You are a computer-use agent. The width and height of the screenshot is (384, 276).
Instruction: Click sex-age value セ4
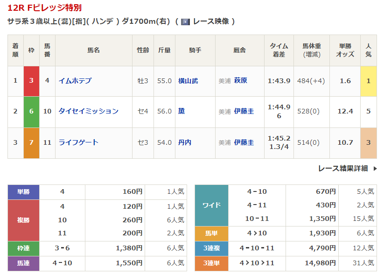click(143, 111)
